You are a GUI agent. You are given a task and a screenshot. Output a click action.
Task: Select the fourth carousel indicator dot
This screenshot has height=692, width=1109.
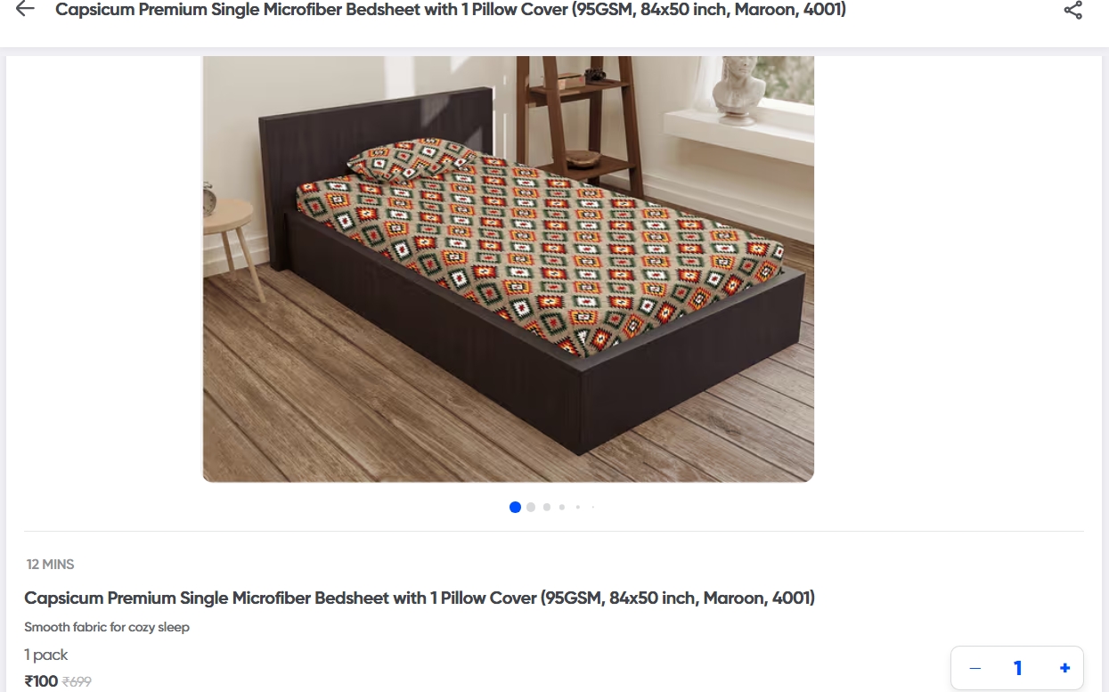point(562,507)
